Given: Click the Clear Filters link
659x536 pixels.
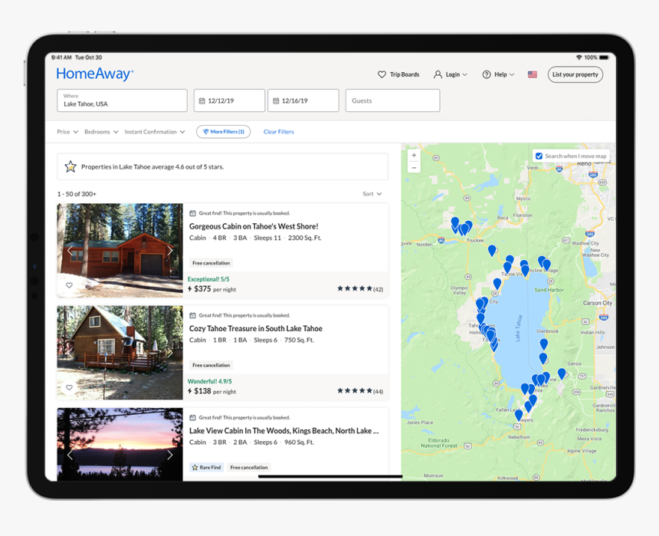Looking at the screenshot, I should point(279,132).
